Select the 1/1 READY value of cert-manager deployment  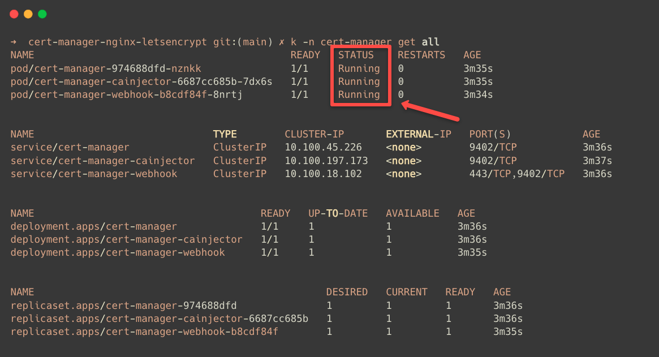pyautogui.click(x=270, y=226)
